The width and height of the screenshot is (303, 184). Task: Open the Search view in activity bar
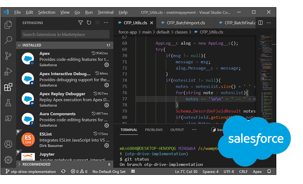point(8,40)
